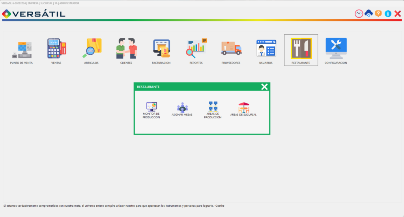Click the RESTAURANTE panel title
This screenshot has height=217, width=404.
pyautogui.click(x=148, y=87)
